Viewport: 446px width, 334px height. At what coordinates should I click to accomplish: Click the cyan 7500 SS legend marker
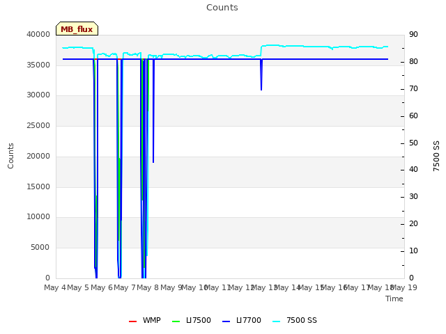pyautogui.click(x=277, y=321)
